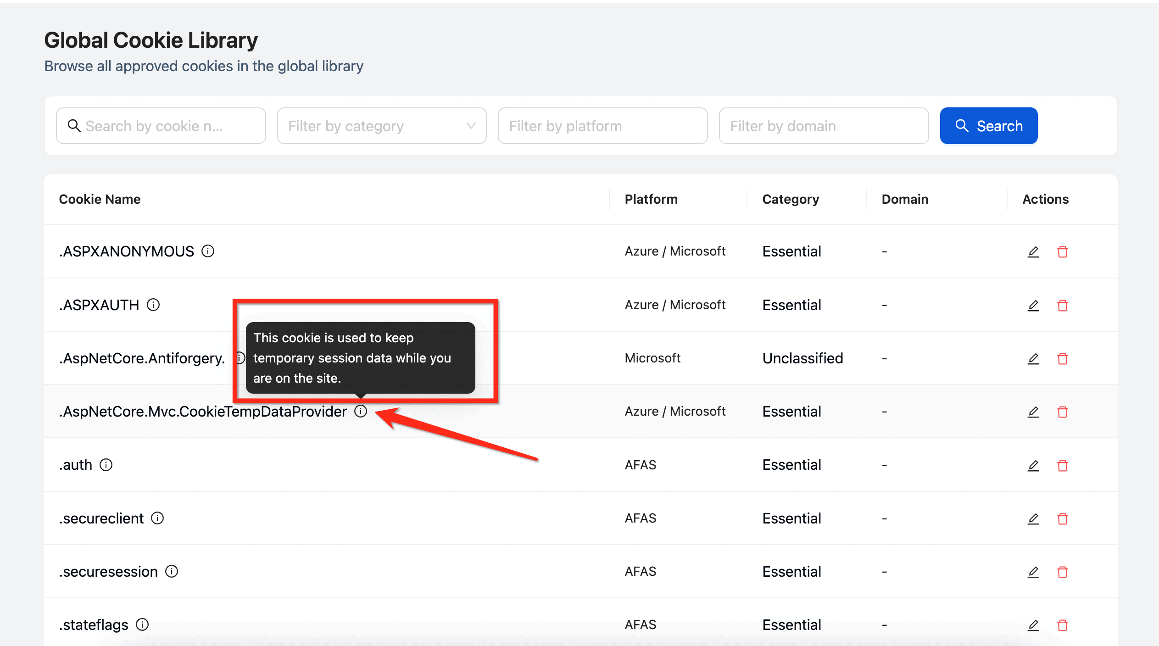Edit the .secureclient cookie

coord(1033,519)
